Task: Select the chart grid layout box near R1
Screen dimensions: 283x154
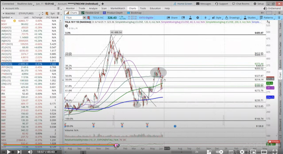Action: coord(269,13)
